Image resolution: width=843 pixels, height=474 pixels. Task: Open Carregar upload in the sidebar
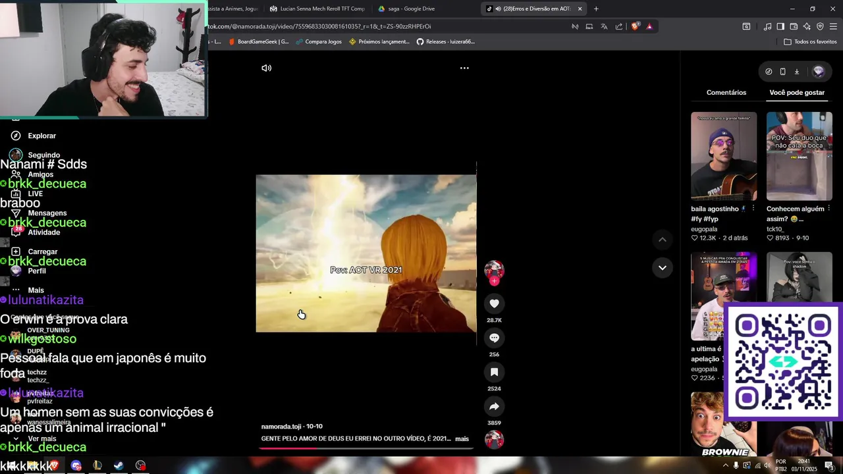tap(34, 251)
